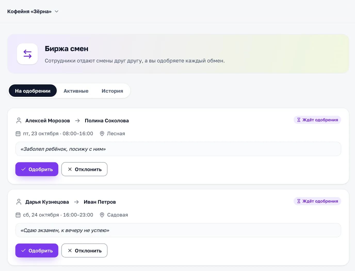This screenshot has width=355, height=271.
Task: Click the shift exchange arrows icon
Action: tap(27, 54)
